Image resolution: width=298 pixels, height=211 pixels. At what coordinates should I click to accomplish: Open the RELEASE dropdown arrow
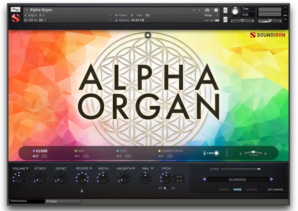click(x=91, y=168)
